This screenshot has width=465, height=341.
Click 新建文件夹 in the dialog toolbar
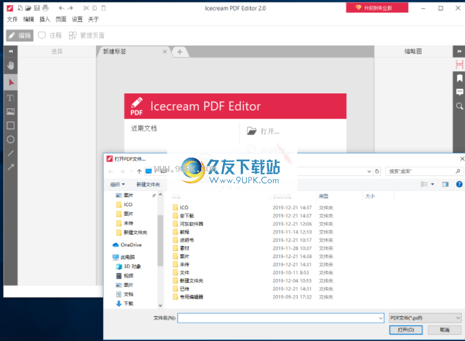[148, 184]
